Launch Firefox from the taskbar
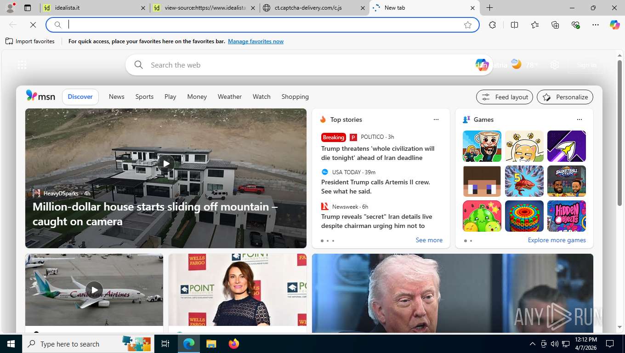 click(234, 344)
